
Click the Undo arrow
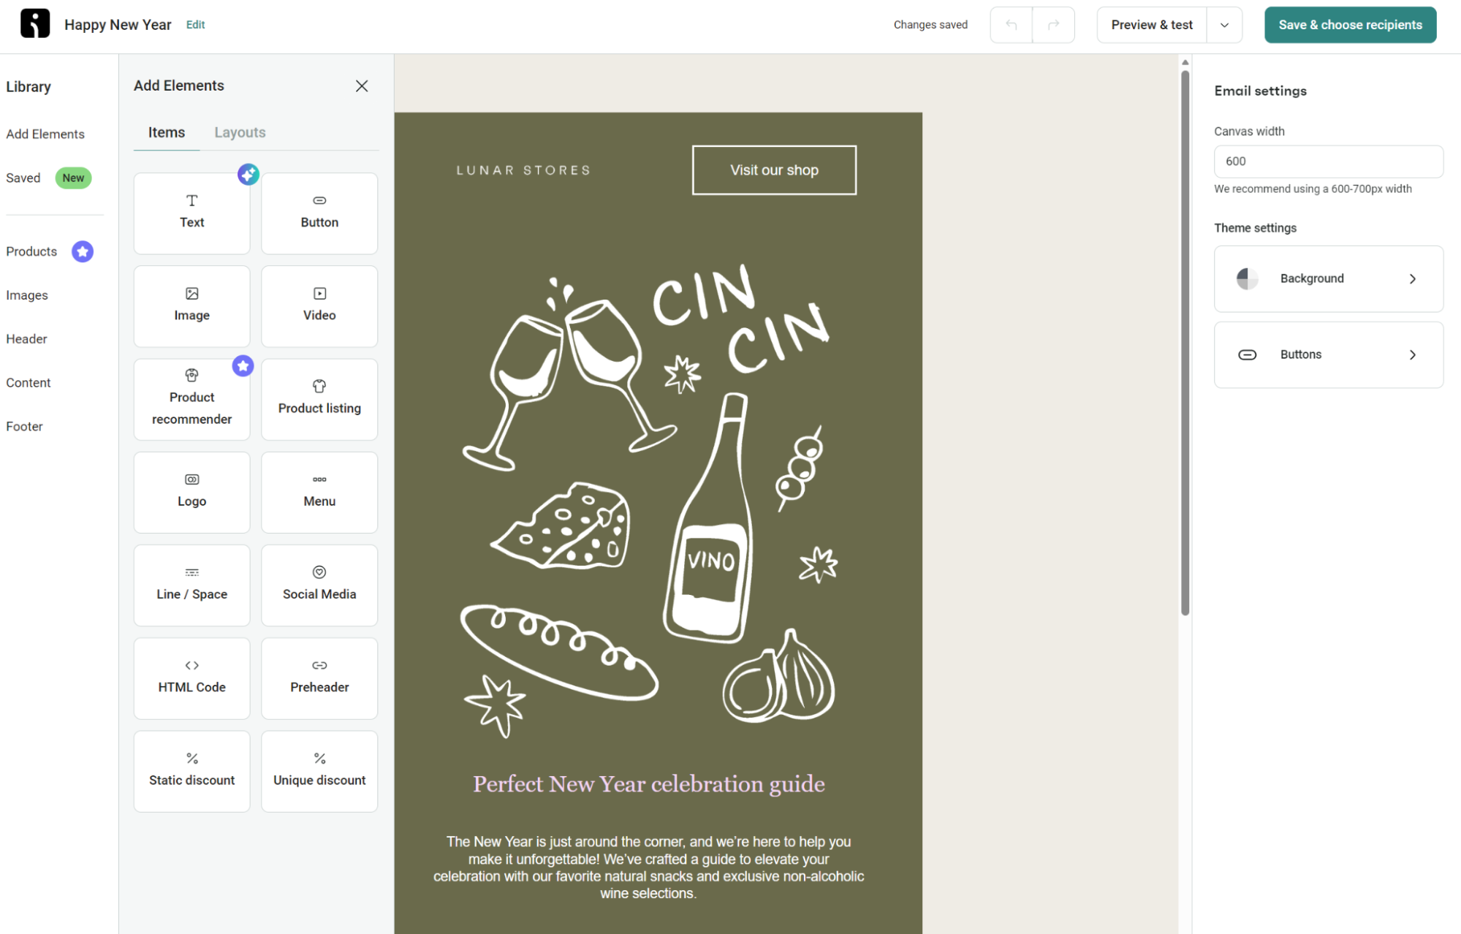coord(1011,24)
